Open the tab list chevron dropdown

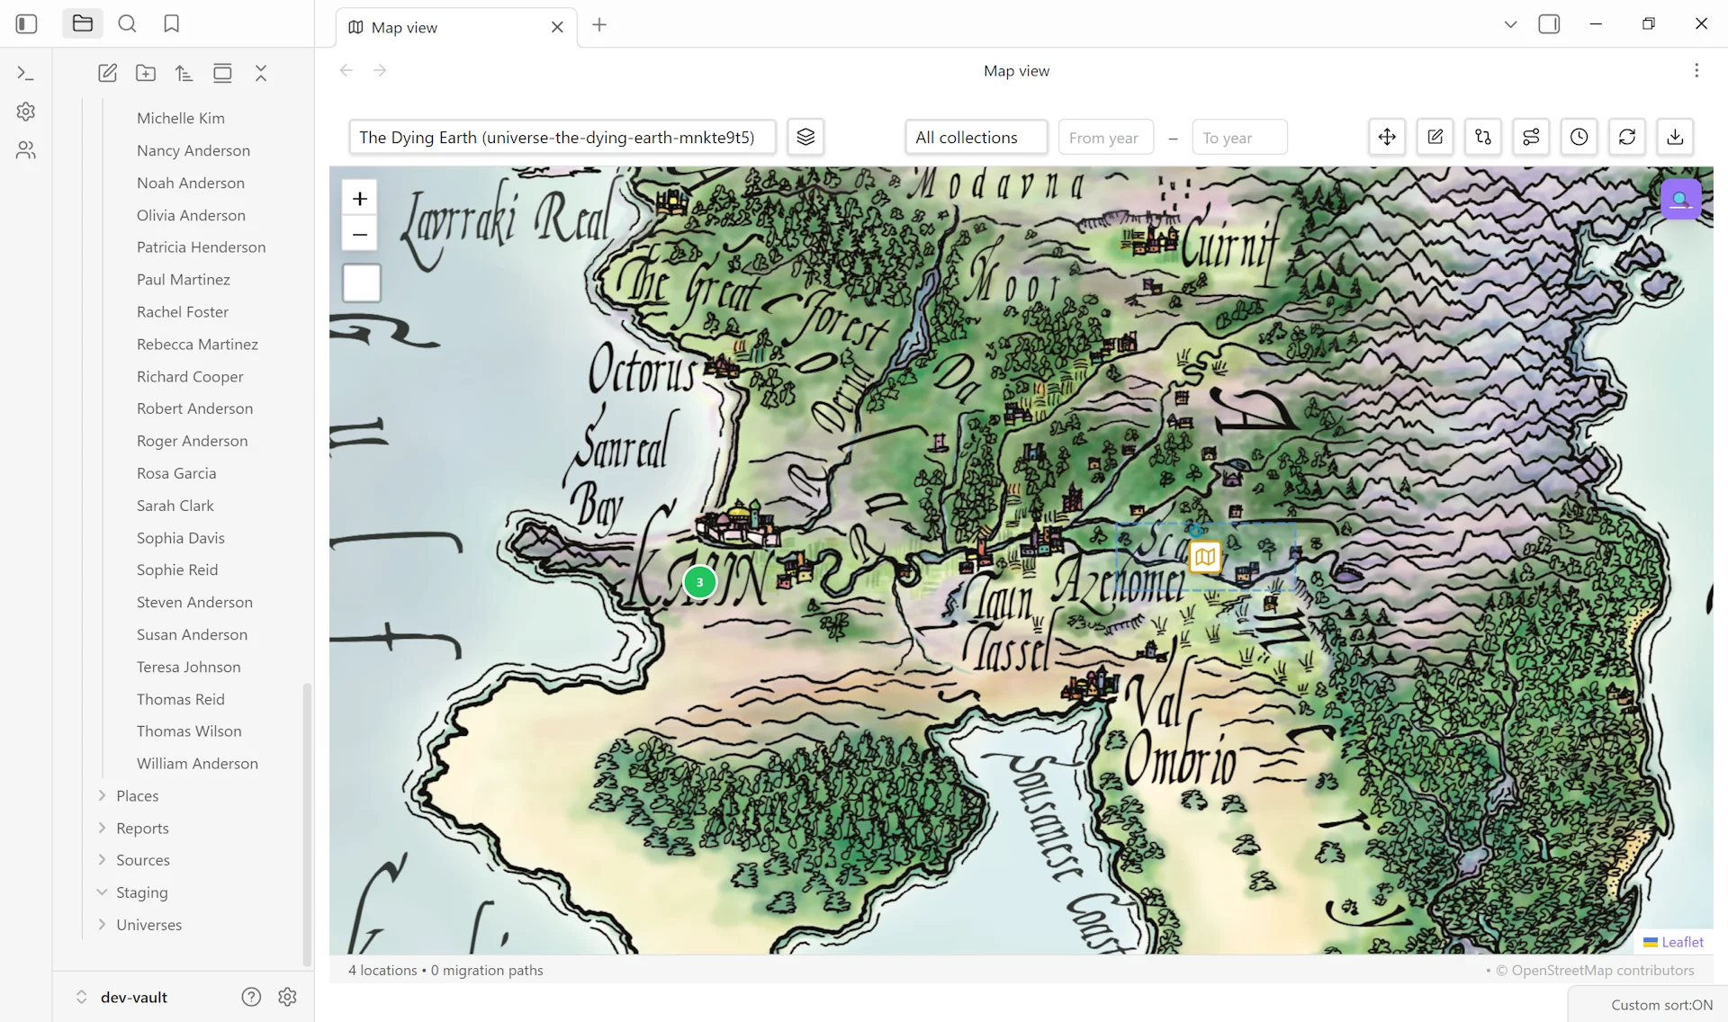pos(1510,24)
